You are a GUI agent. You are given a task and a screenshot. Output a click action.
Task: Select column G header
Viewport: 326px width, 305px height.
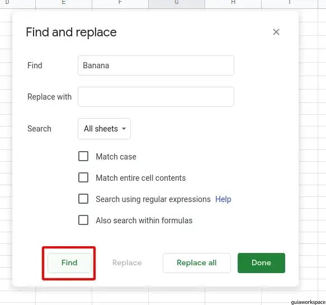click(x=177, y=3)
